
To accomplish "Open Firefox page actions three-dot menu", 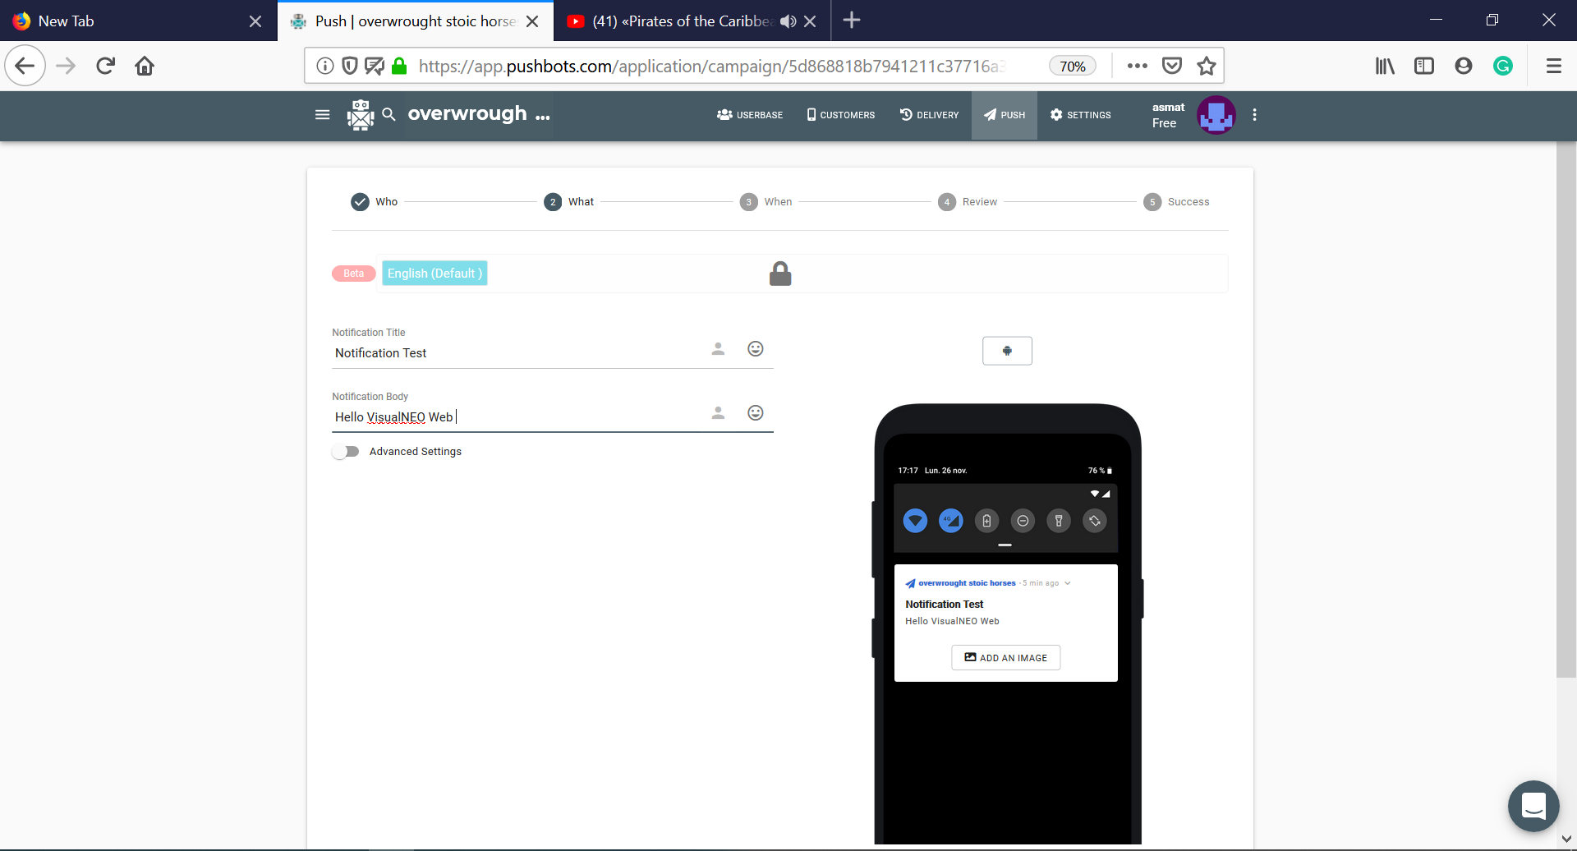I will 1138,66.
